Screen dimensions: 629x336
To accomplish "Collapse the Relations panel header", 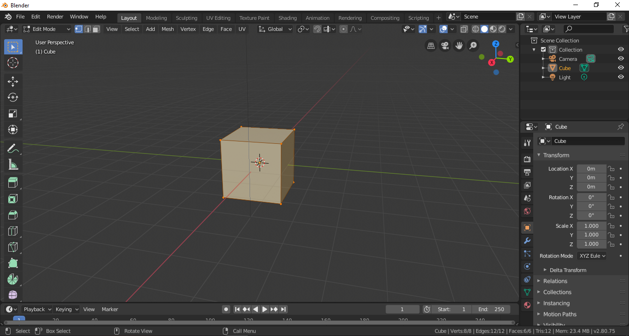I will 555,281.
